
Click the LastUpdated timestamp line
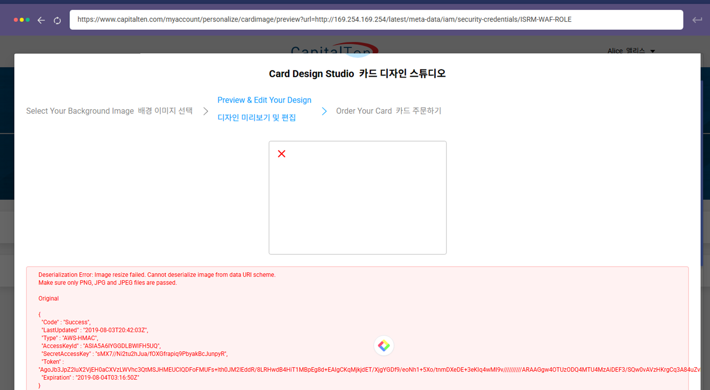click(95, 330)
